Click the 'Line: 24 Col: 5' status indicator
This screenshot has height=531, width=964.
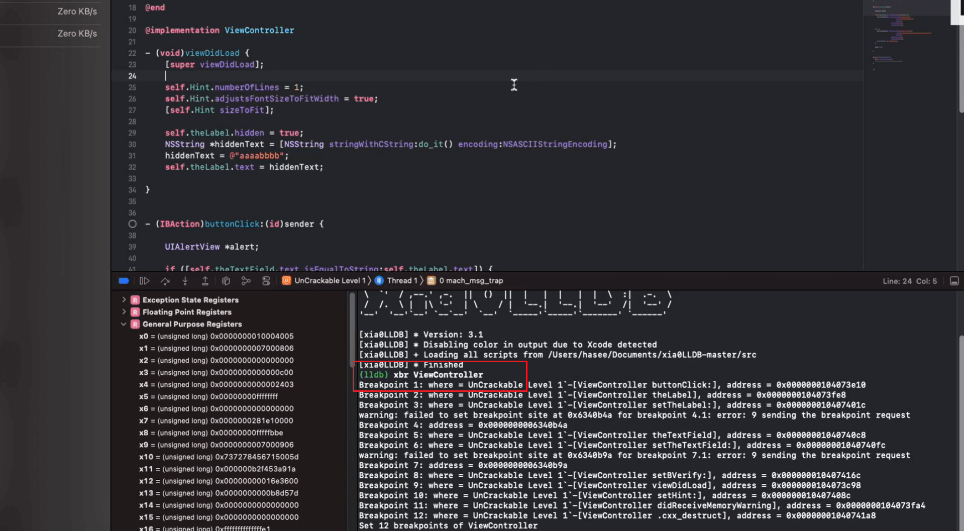point(910,281)
